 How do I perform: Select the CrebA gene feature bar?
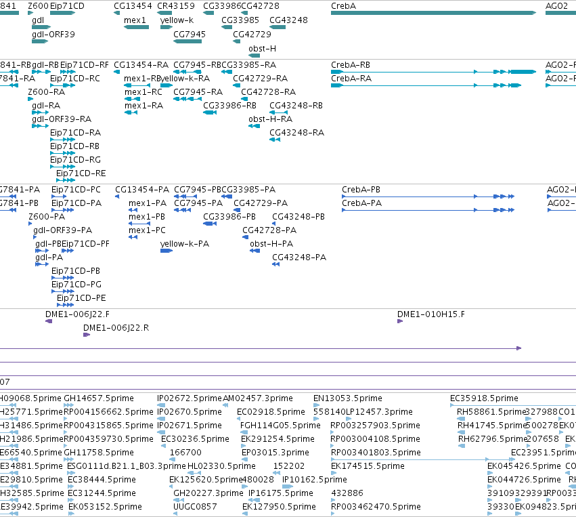pyautogui.click(x=433, y=13)
